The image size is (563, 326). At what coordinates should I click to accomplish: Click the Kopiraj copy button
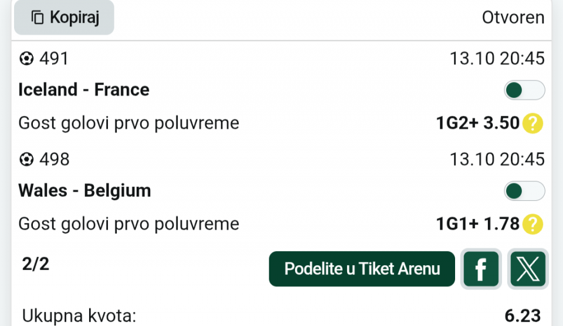(x=64, y=18)
